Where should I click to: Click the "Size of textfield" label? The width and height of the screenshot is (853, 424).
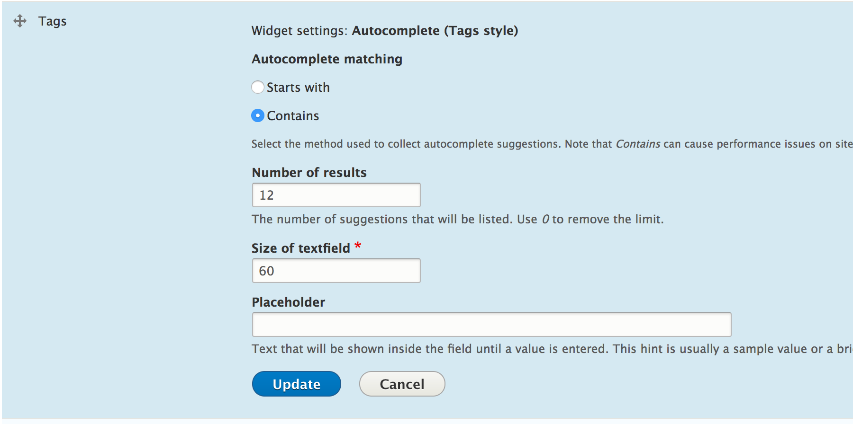[x=301, y=248]
